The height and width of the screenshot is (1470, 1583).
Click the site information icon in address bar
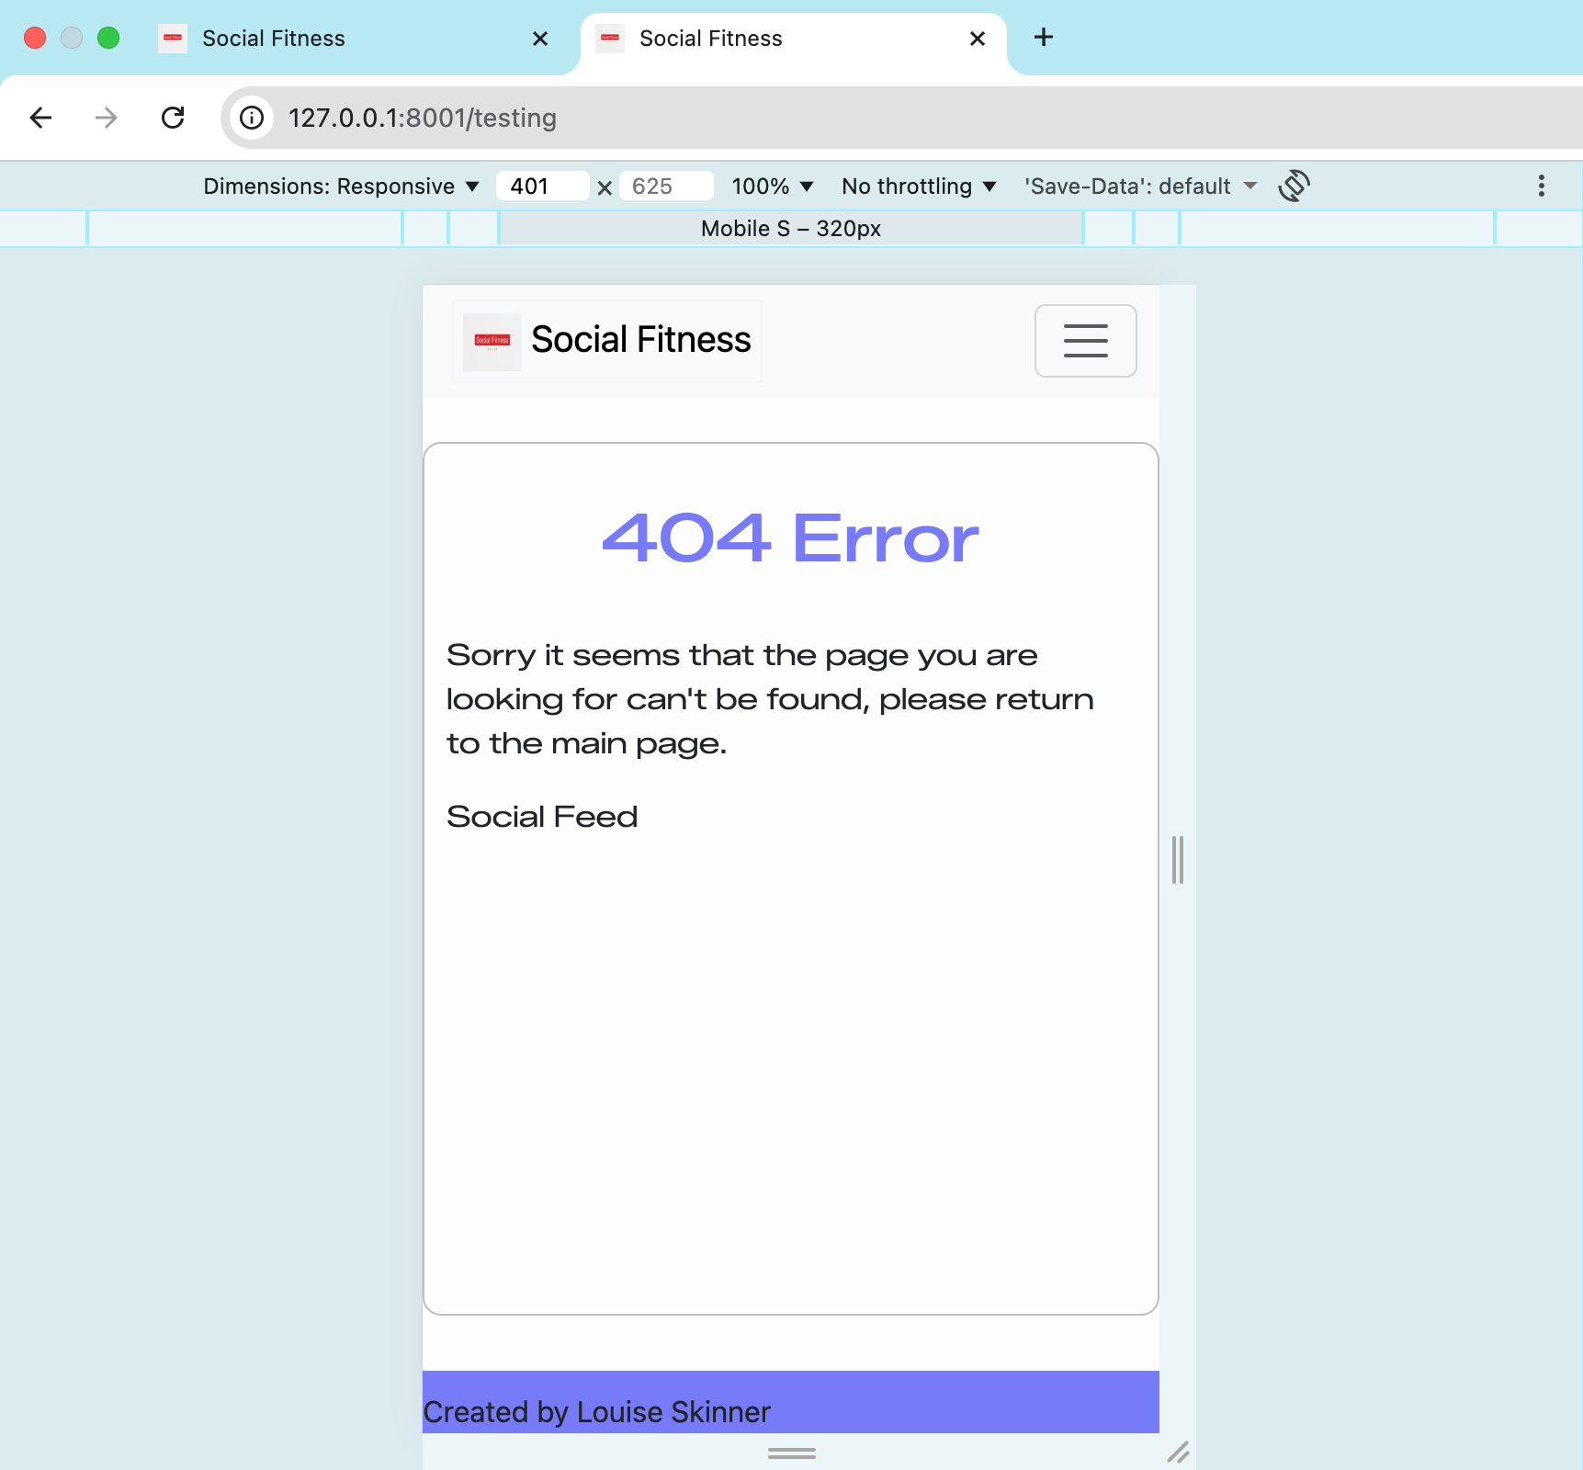pos(251,118)
